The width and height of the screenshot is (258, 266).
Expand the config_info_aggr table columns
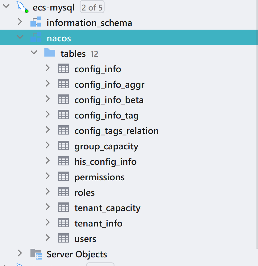click(x=48, y=83)
